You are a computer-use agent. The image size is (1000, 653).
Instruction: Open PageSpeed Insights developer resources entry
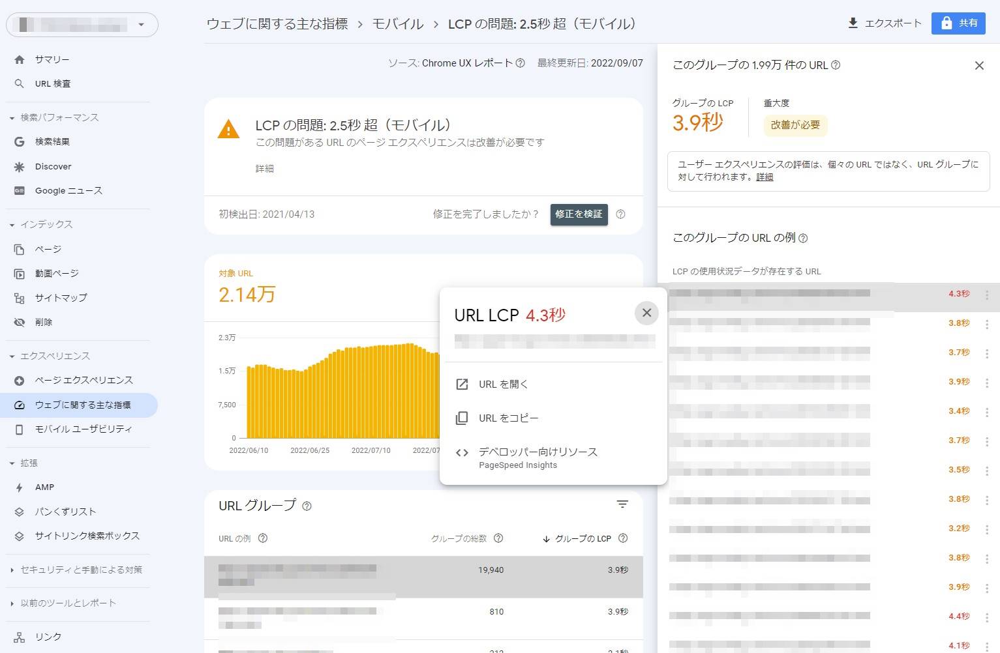click(x=538, y=457)
